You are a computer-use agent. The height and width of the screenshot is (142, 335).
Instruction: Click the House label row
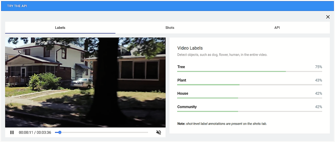click(250, 95)
